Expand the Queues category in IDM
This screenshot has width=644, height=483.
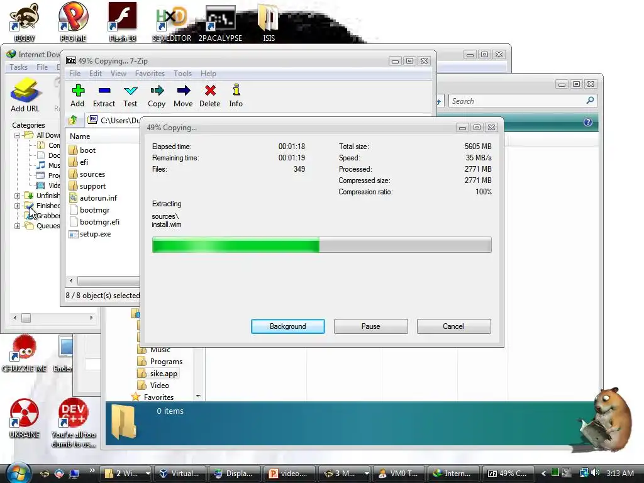tap(17, 226)
